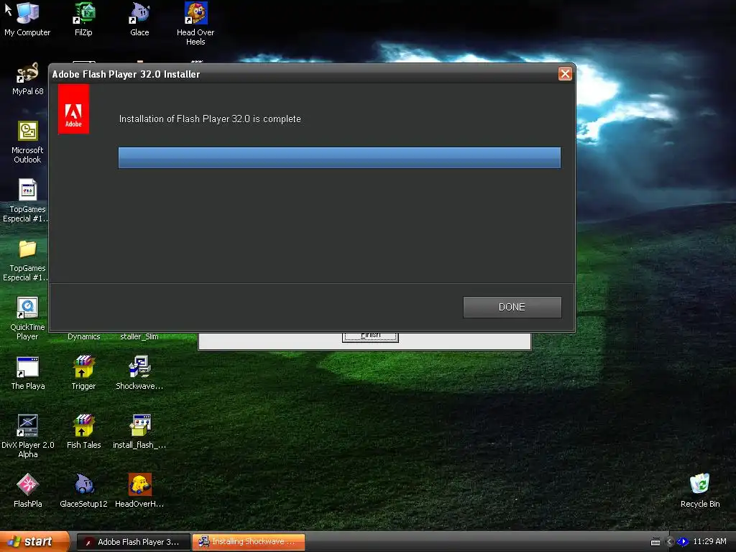Click the keyboard icon in system tray

[655, 542]
